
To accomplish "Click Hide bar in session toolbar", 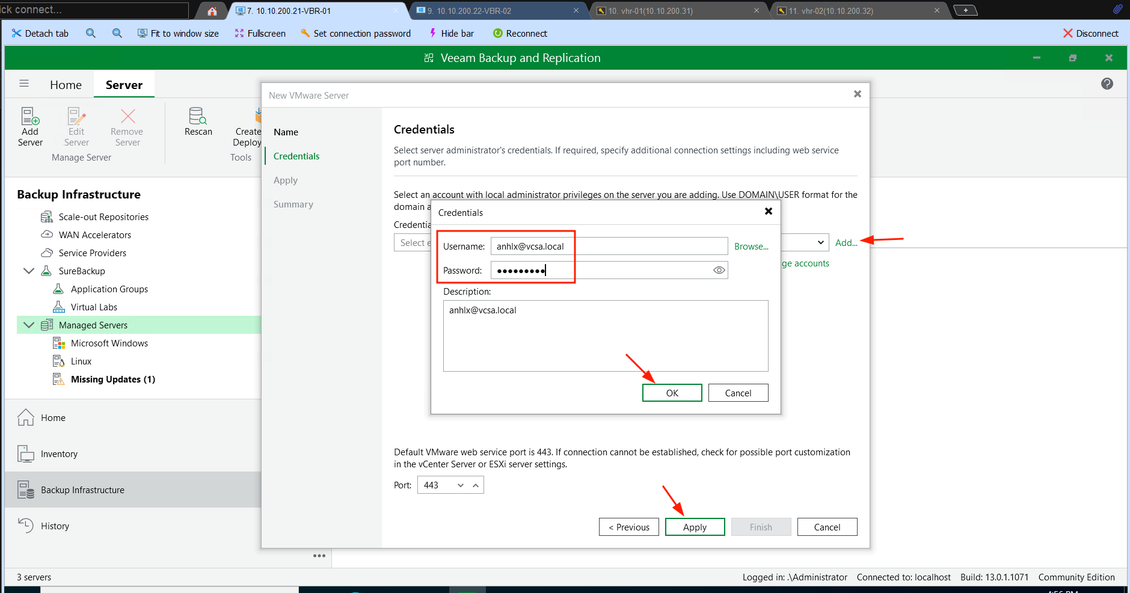I will (451, 34).
